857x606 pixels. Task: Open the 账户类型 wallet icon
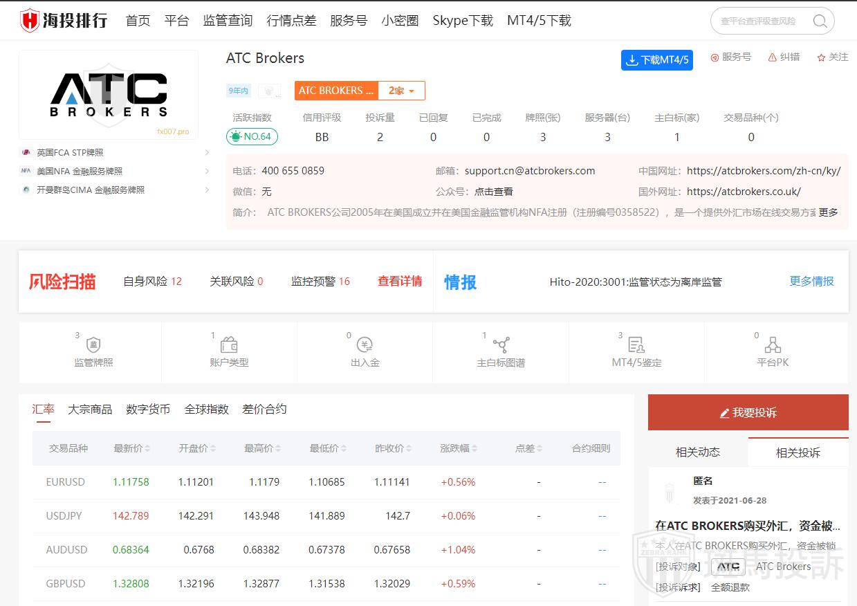[229, 345]
